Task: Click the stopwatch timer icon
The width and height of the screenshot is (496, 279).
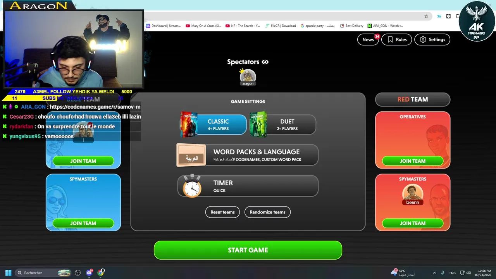Action: [x=192, y=186]
